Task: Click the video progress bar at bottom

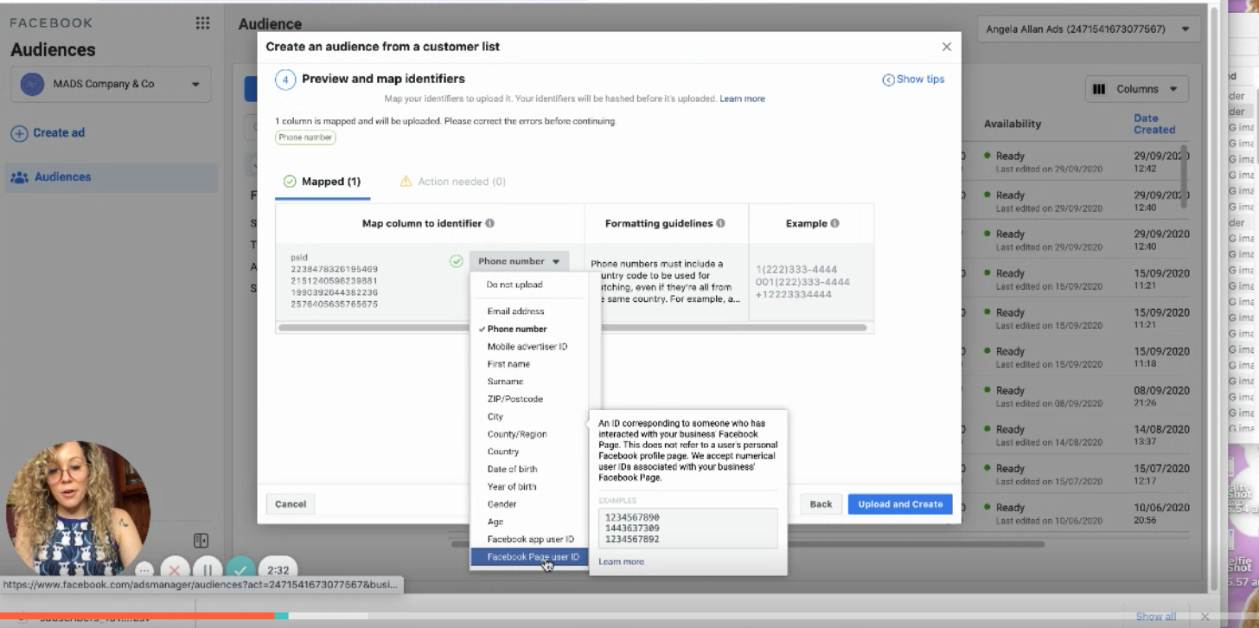Action: pyautogui.click(x=629, y=615)
